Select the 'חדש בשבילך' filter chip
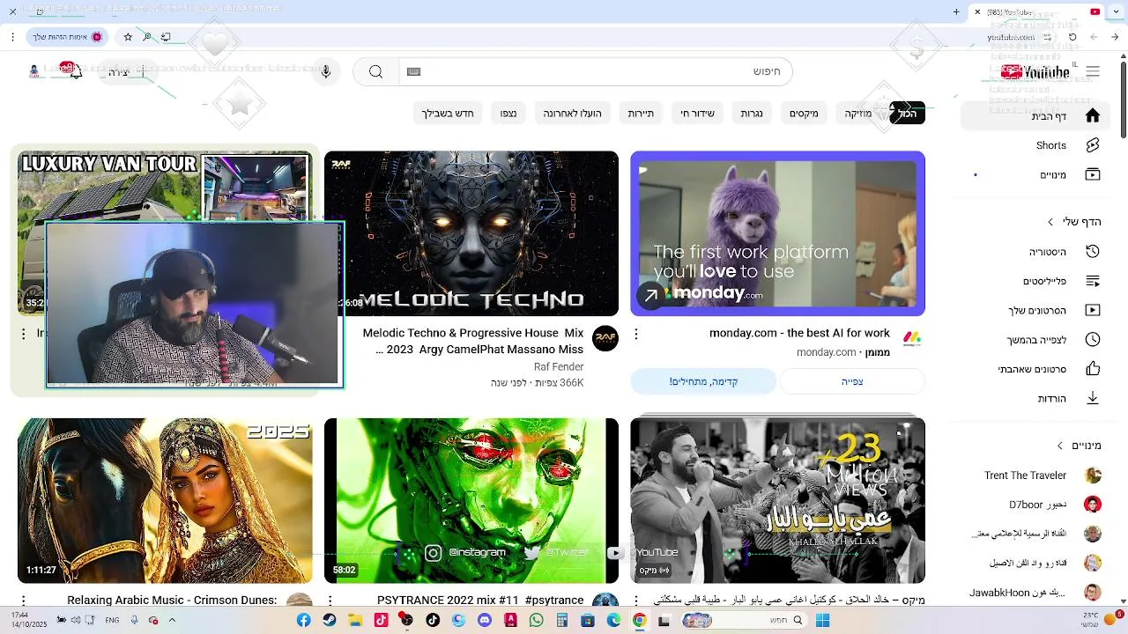Image resolution: width=1128 pixels, height=634 pixels. point(448,113)
